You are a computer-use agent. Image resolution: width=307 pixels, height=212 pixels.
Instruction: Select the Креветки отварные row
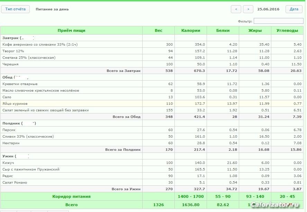pos(152,84)
